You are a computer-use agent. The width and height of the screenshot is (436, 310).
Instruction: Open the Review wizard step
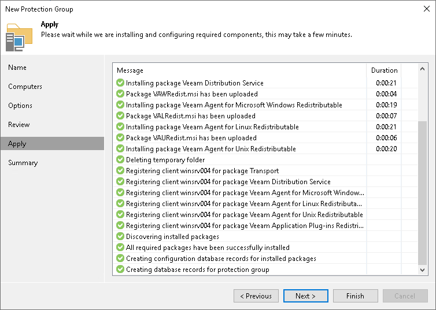click(19, 125)
